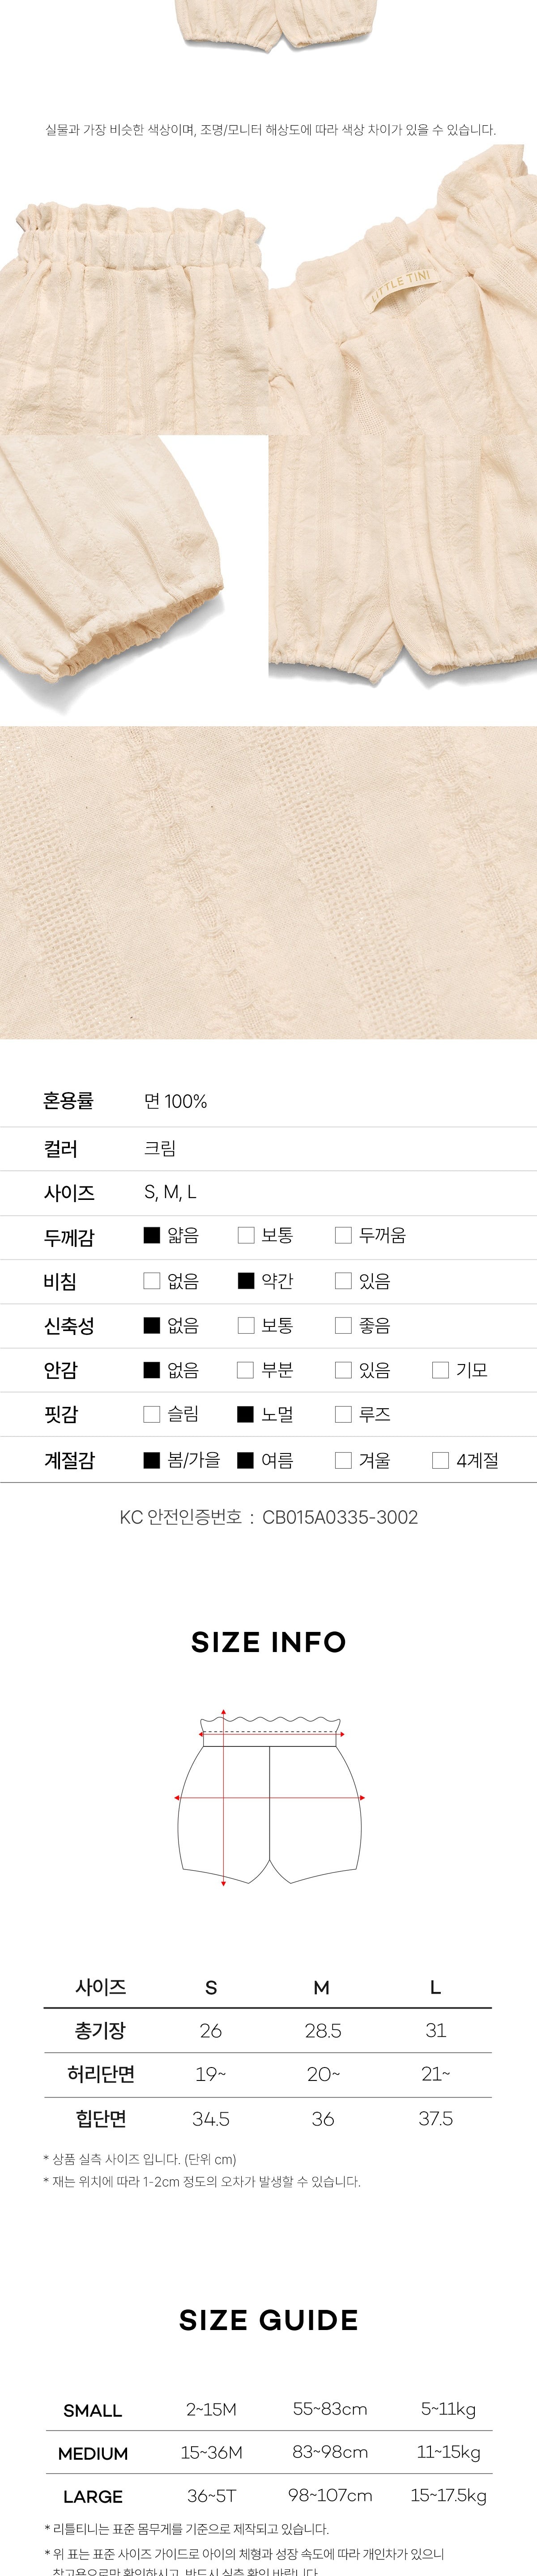Tick the 4계절 season checkbox
Viewport: 537px width, 2576px height.
(x=440, y=1460)
